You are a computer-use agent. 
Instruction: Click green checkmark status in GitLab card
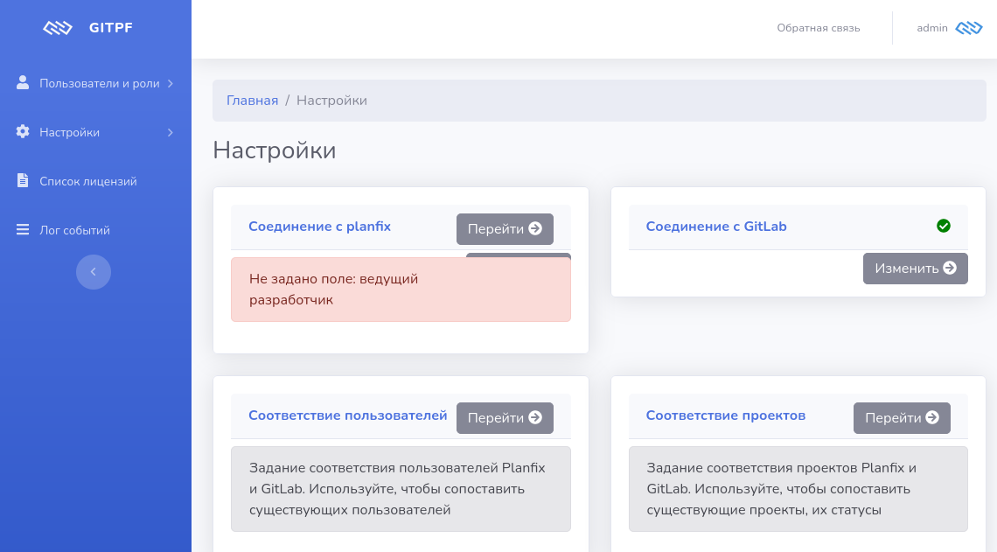944,226
